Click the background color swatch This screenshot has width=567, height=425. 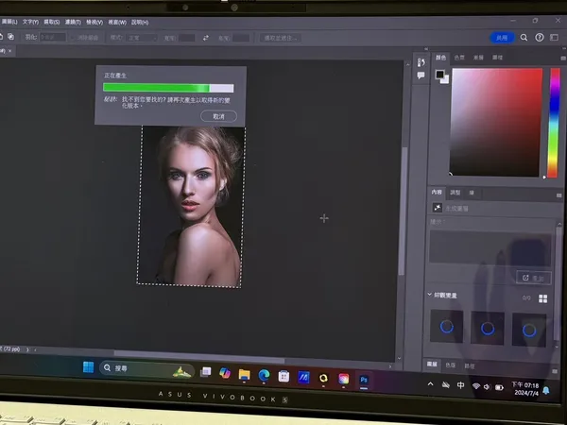tap(445, 79)
